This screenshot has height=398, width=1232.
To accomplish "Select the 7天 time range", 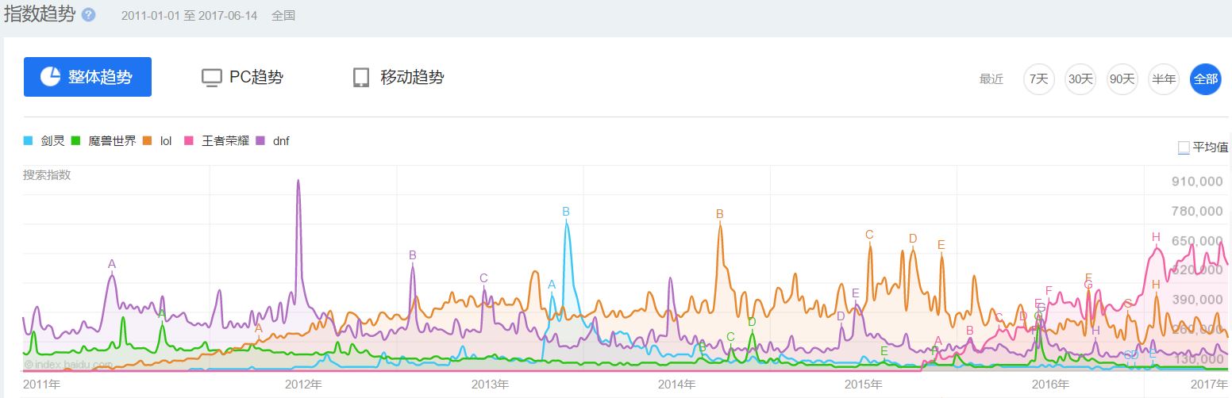I will [x=1038, y=79].
